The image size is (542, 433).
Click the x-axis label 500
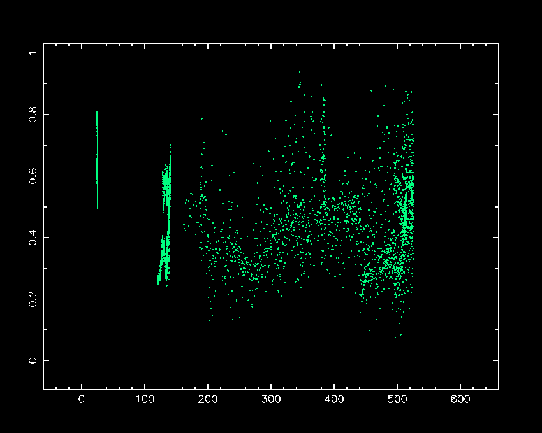point(397,399)
